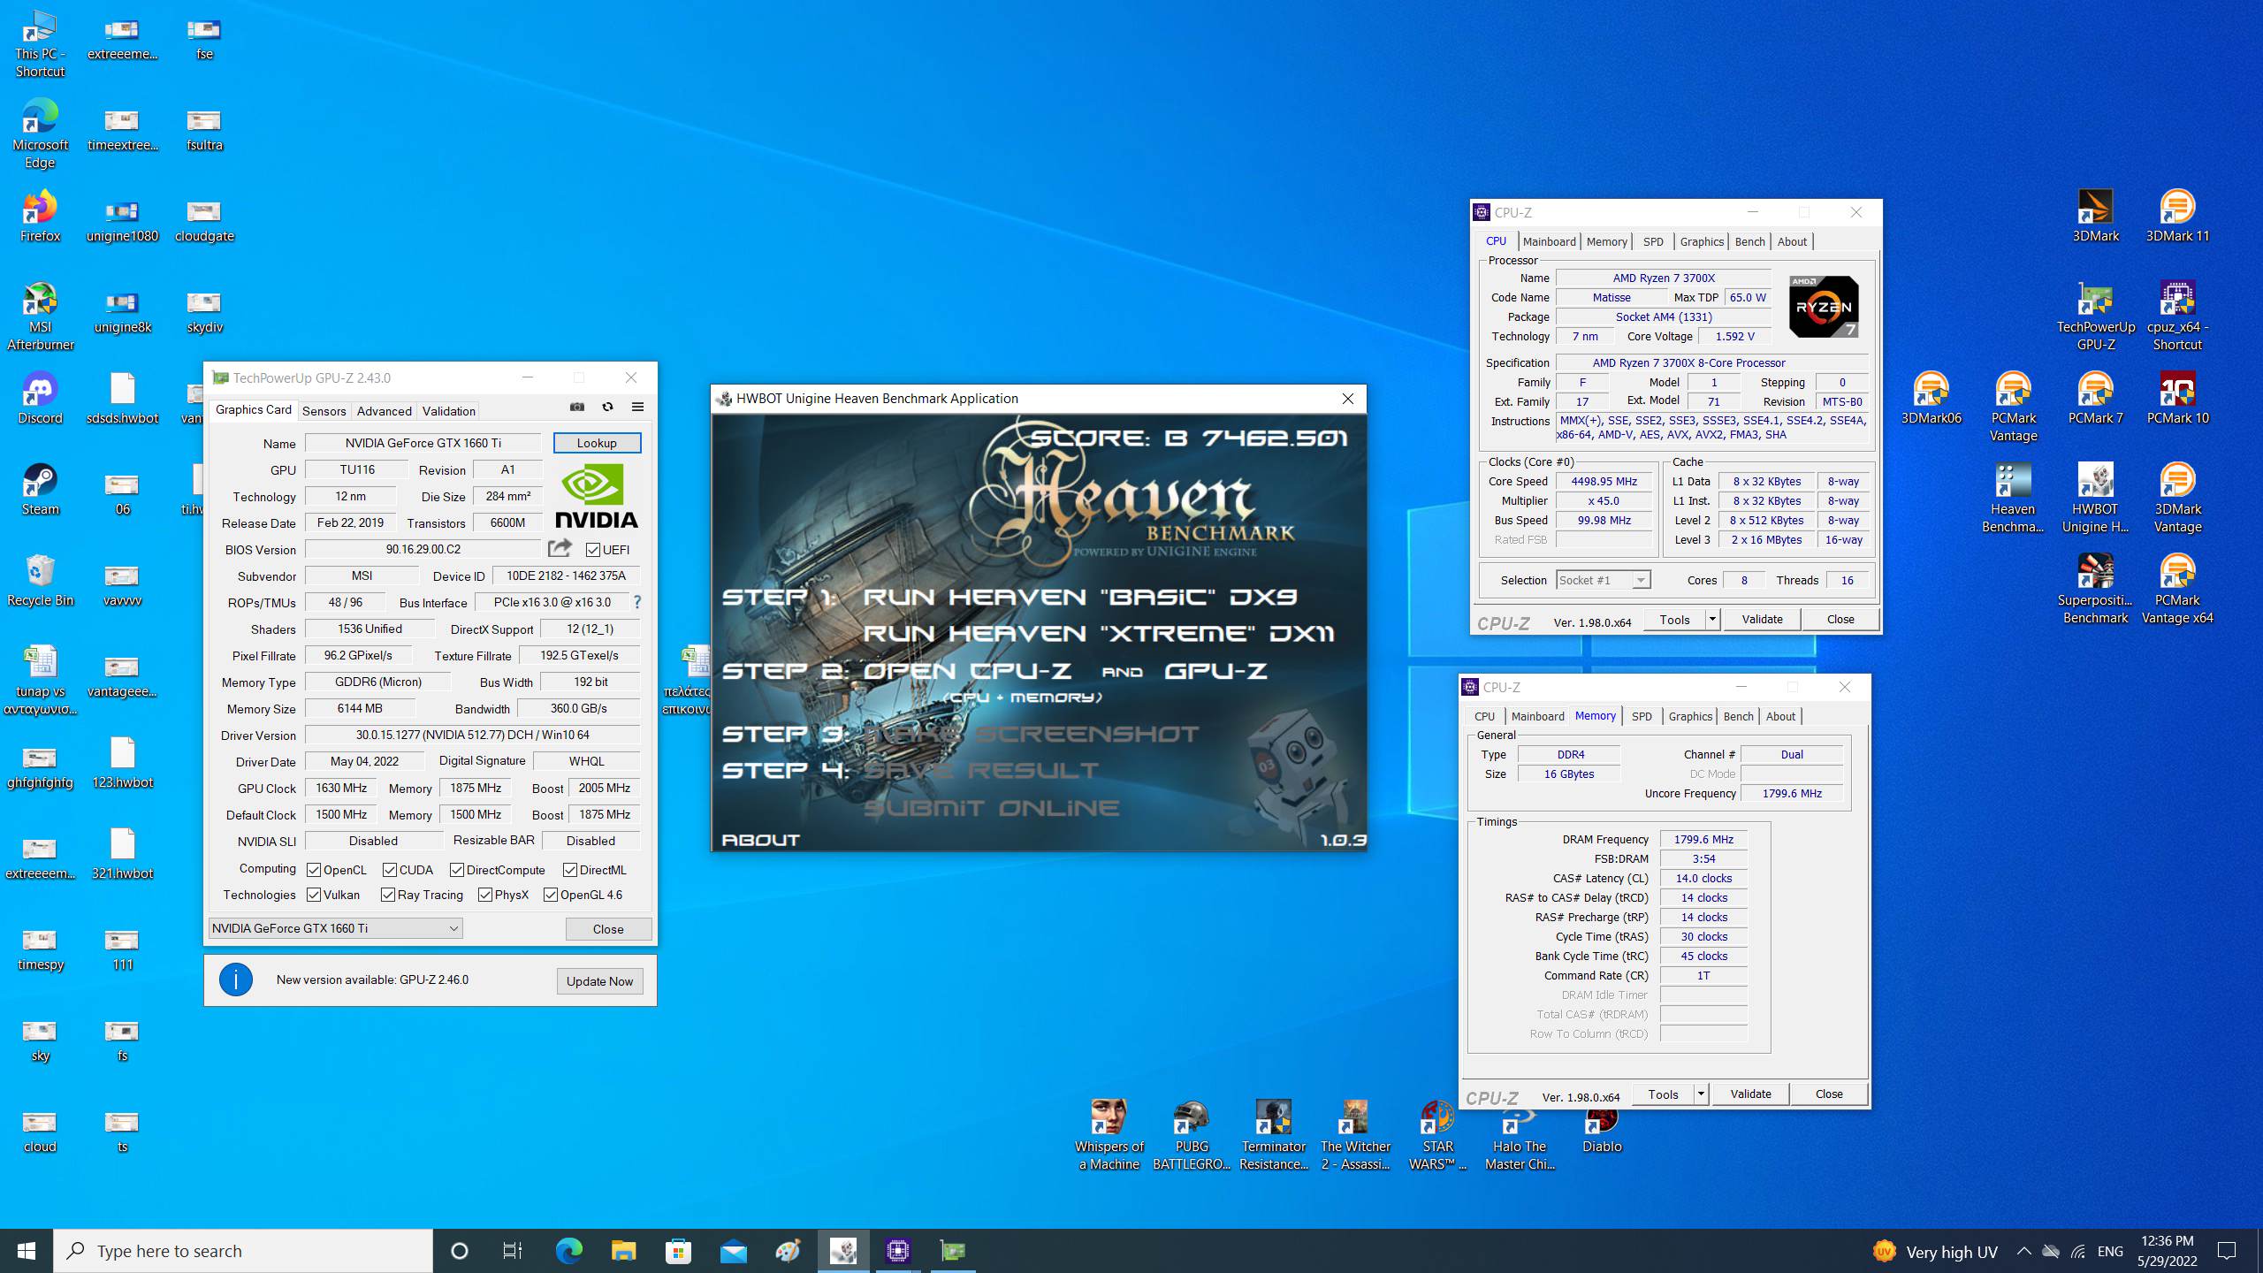
Task: Open Steam desktop icon
Action: tap(40, 490)
